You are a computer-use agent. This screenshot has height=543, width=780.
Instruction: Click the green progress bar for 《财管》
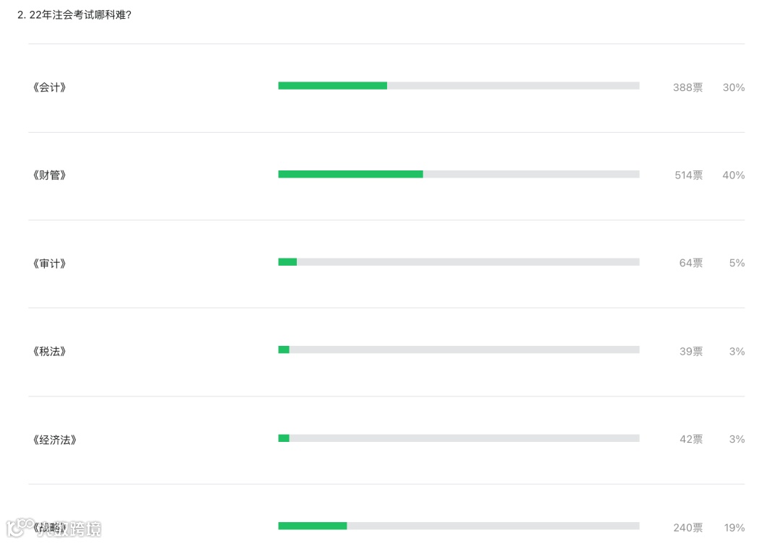(350, 174)
